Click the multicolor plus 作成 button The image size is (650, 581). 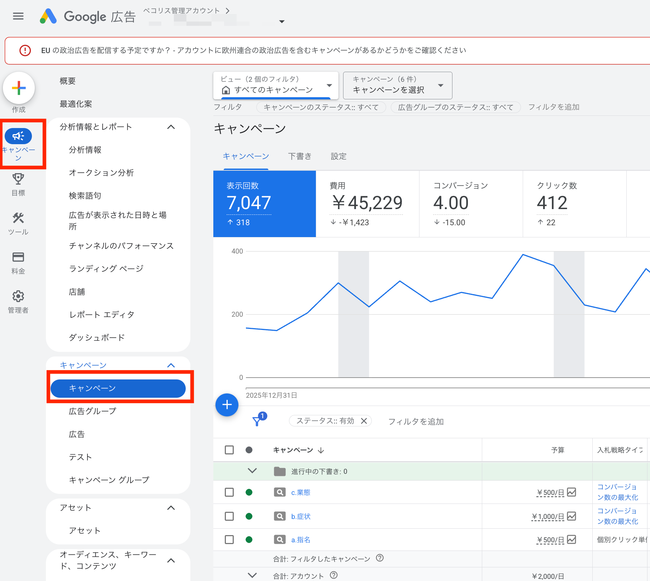pos(19,88)
